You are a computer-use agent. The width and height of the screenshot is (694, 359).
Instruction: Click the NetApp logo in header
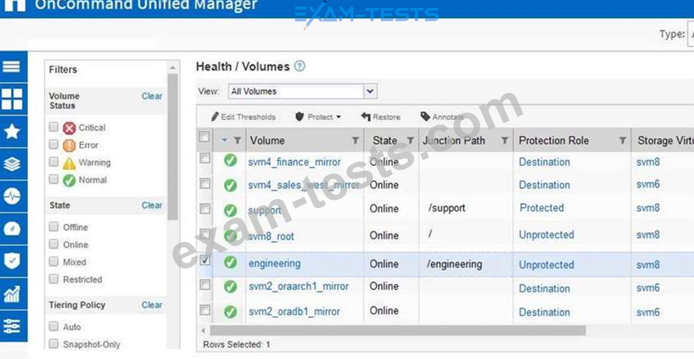coord(15,5)
